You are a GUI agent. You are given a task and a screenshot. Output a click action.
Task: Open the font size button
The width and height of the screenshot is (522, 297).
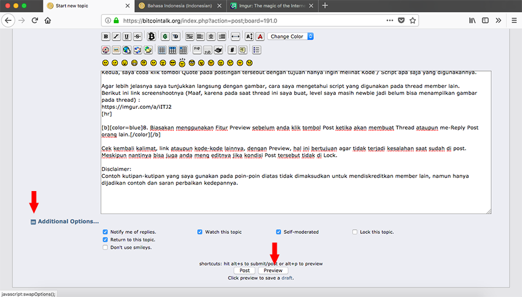click(249, 36)
